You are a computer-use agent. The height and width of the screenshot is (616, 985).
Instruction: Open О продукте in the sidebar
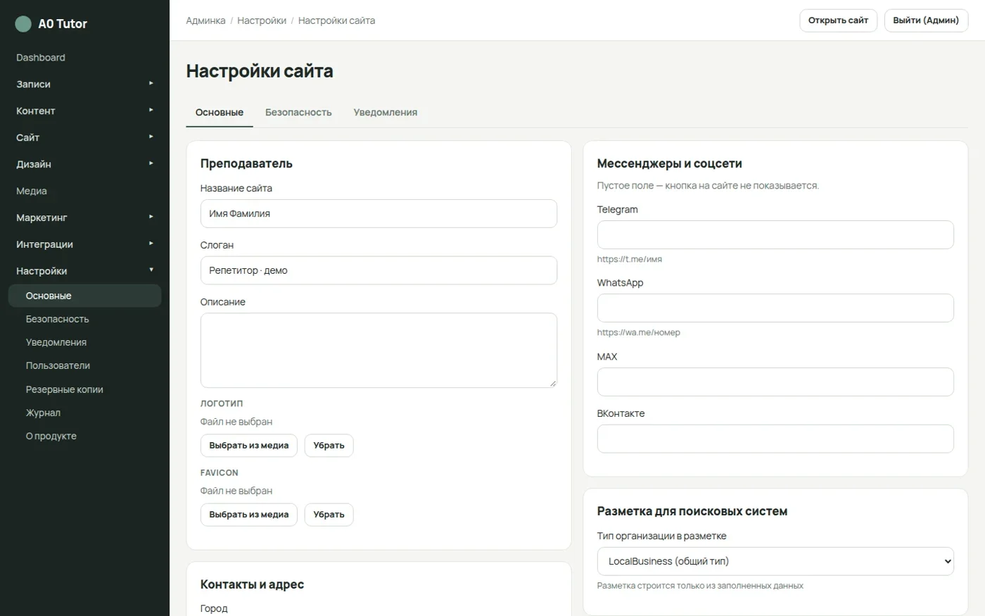click(x=84, y=436)
